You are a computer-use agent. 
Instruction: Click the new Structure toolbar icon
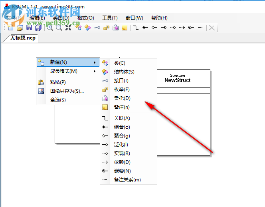point(88,28)
